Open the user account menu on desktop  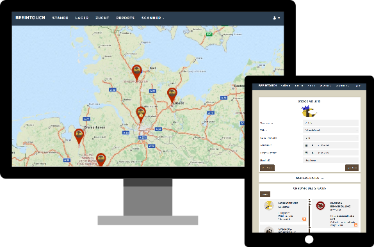(x=276, y=18)
